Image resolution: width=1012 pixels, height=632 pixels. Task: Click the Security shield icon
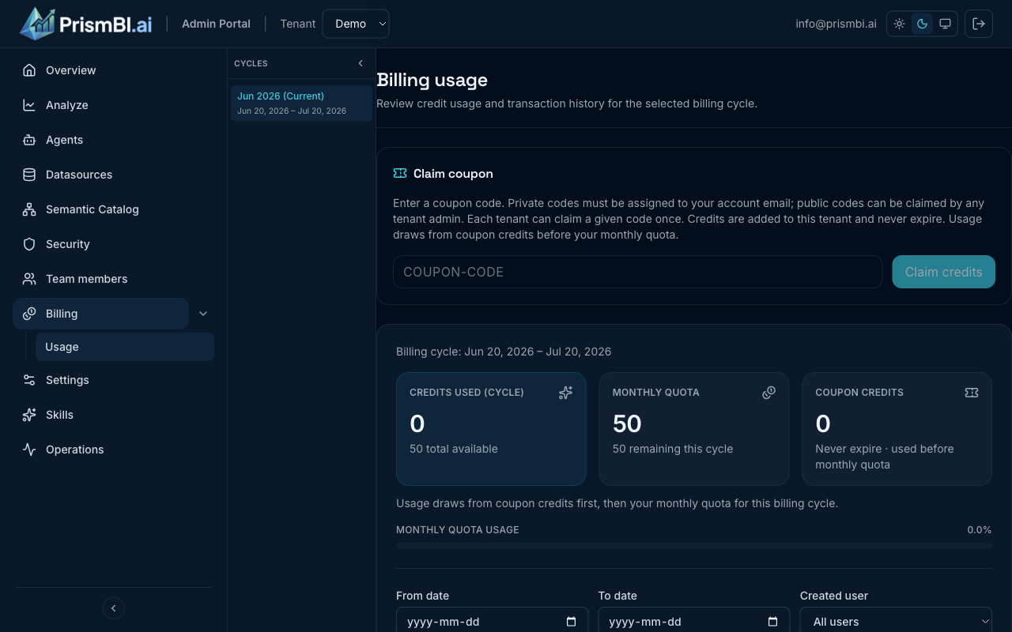coord(29,244)
